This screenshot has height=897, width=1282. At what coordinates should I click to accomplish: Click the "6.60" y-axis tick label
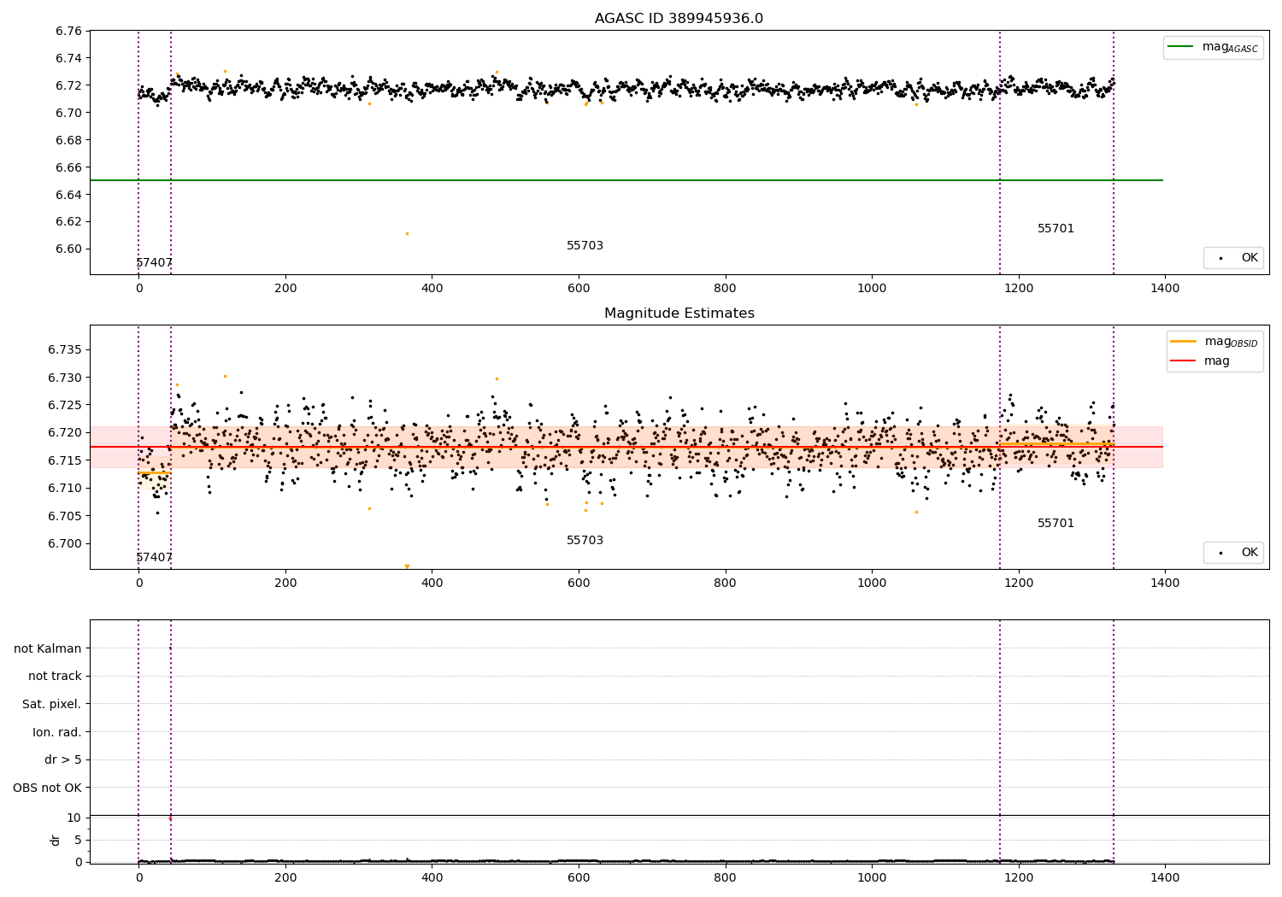68,249
